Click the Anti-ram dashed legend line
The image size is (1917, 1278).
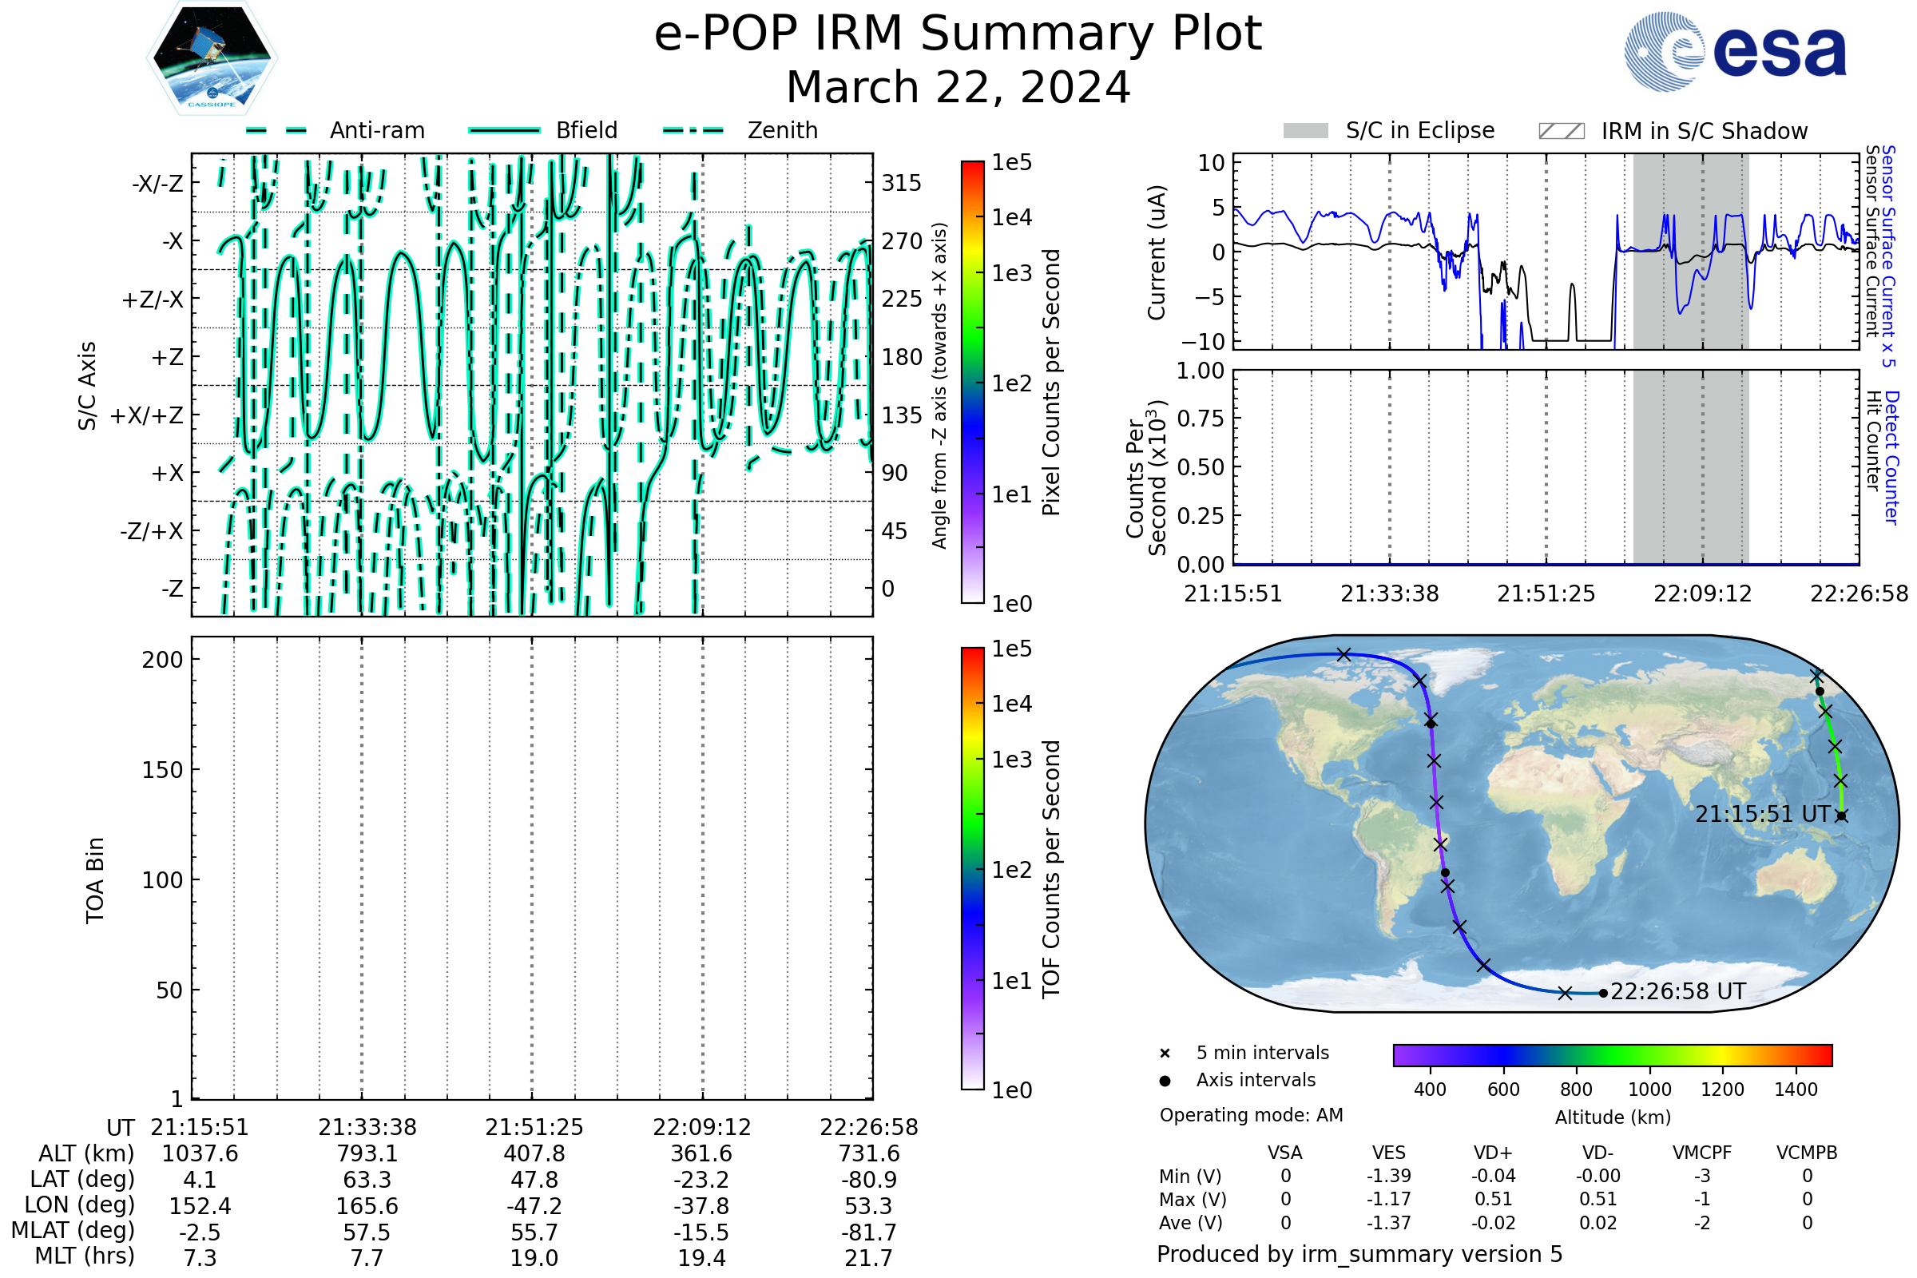pyautogui.click(x=276, y=130)
